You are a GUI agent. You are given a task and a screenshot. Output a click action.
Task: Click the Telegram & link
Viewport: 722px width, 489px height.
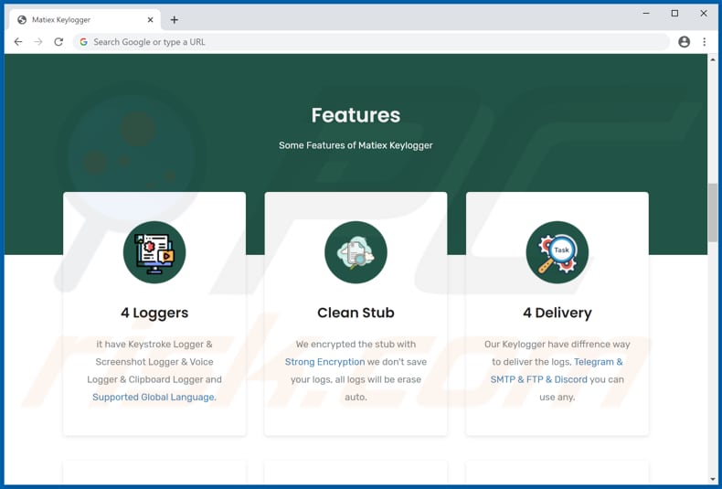[598, 362]
